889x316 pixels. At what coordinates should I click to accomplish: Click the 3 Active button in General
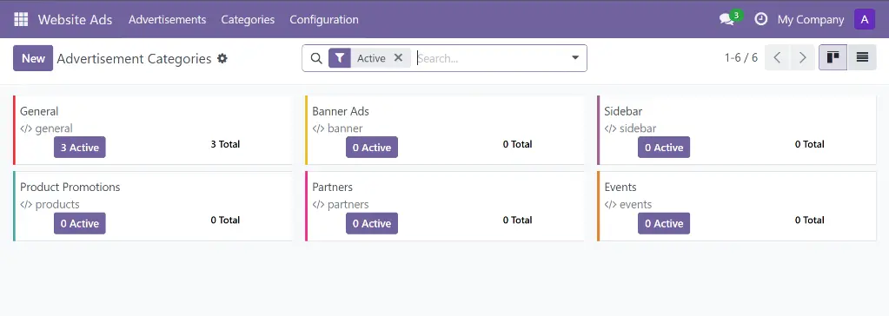tap(80, 148)
